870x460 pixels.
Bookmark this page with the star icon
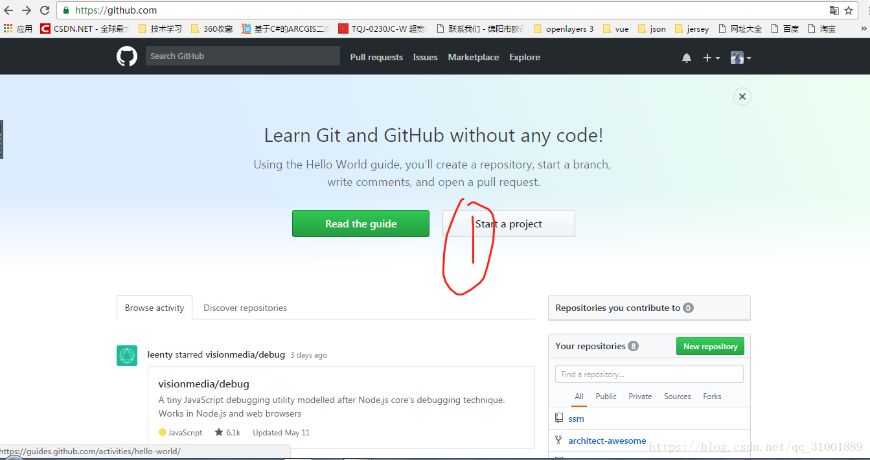click(x=849, y=10)
